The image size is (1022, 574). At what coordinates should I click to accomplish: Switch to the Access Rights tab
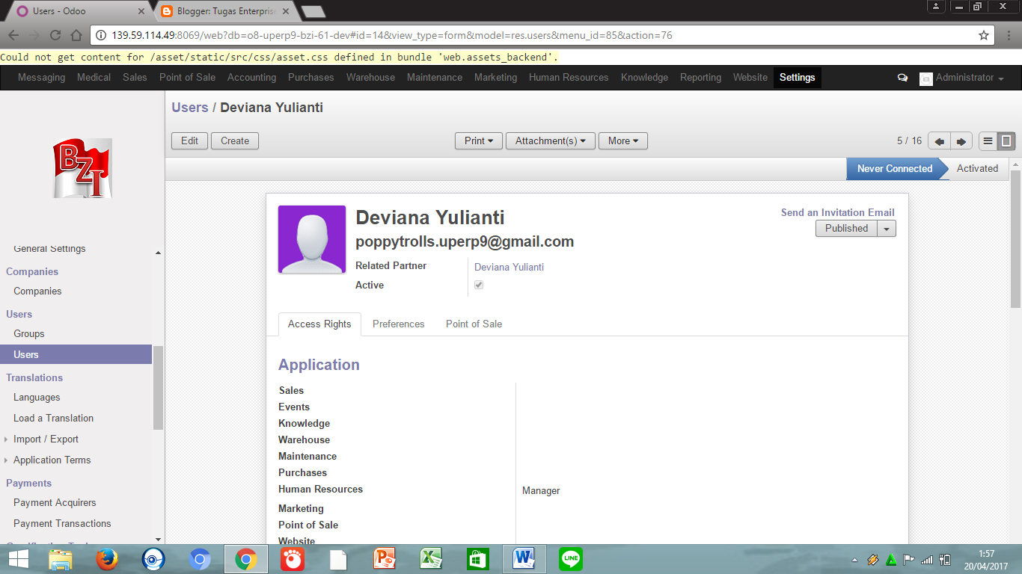[x=319, y=324]
